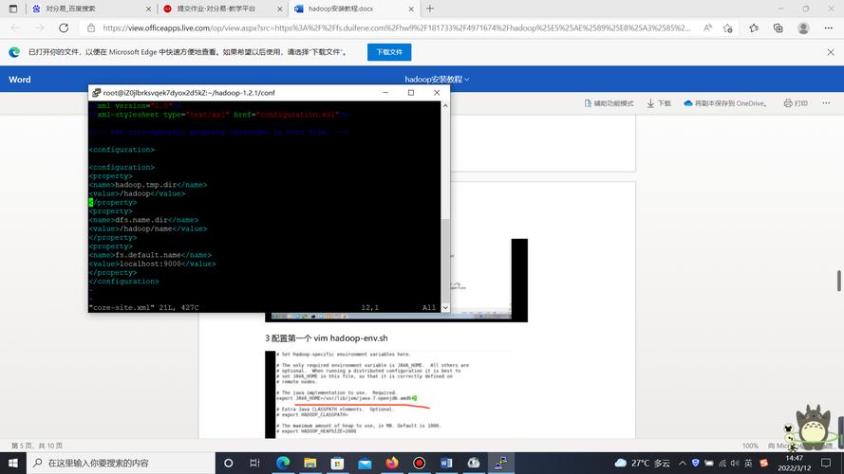This screenshot has width=844, height=474.
Task: Open a new browser tab
Action: point(429,9)
